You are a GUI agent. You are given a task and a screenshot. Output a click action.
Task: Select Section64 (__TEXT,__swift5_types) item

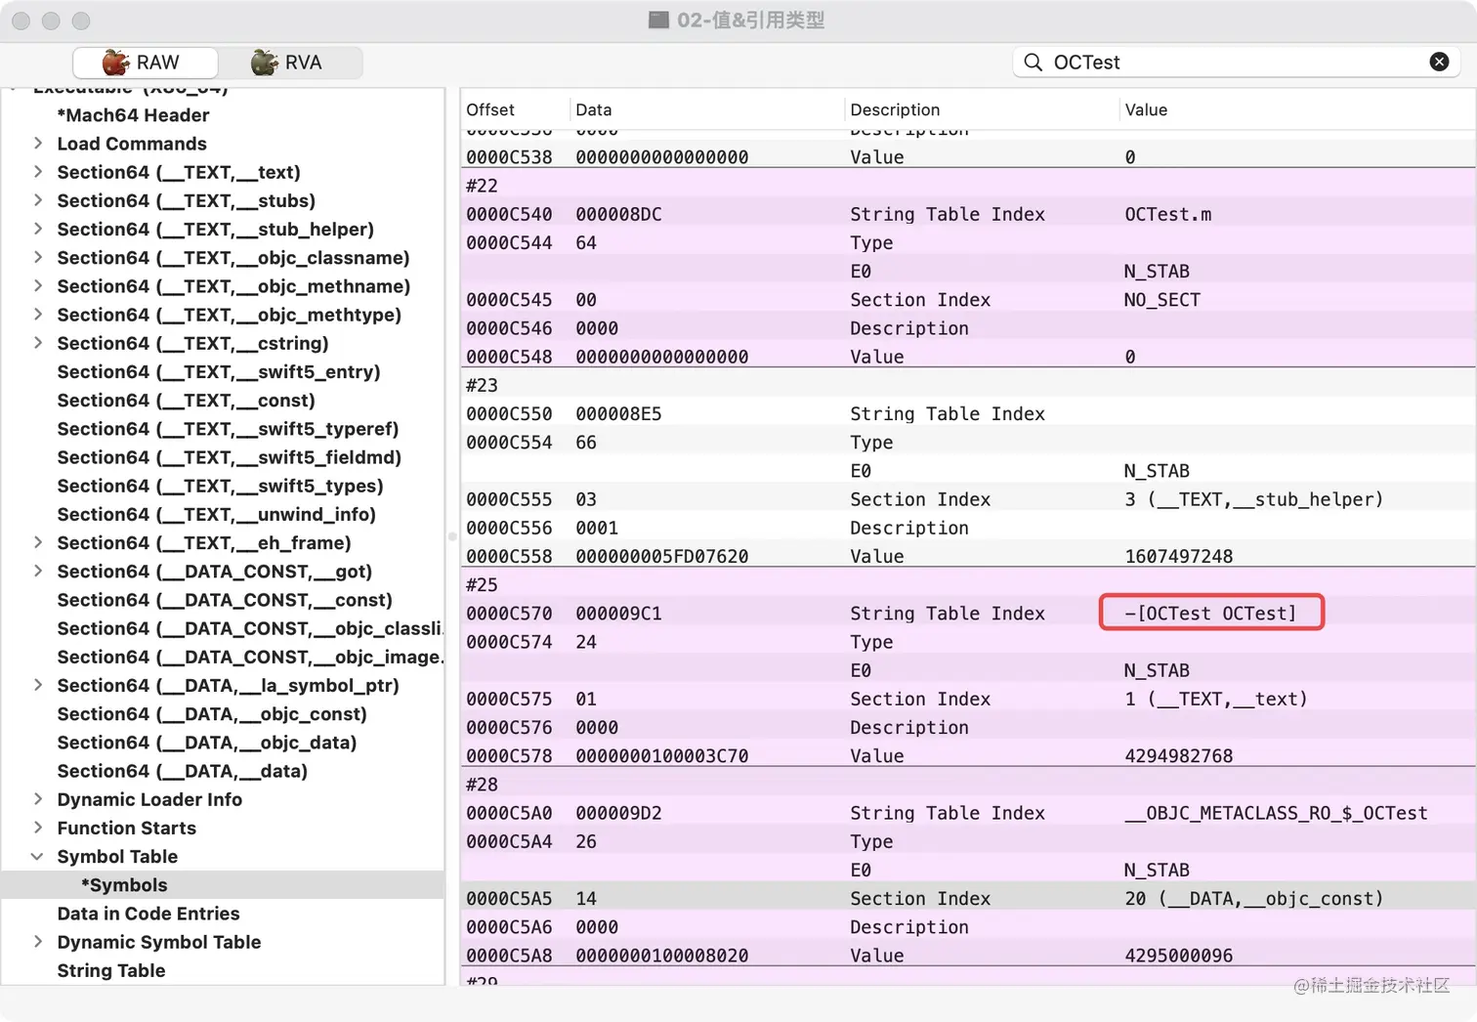pos(220,486)
